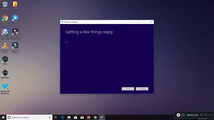Viewport: 214px width, 120px height.
Task: Expand the recorder toolbar window
Action: [206, 115]
